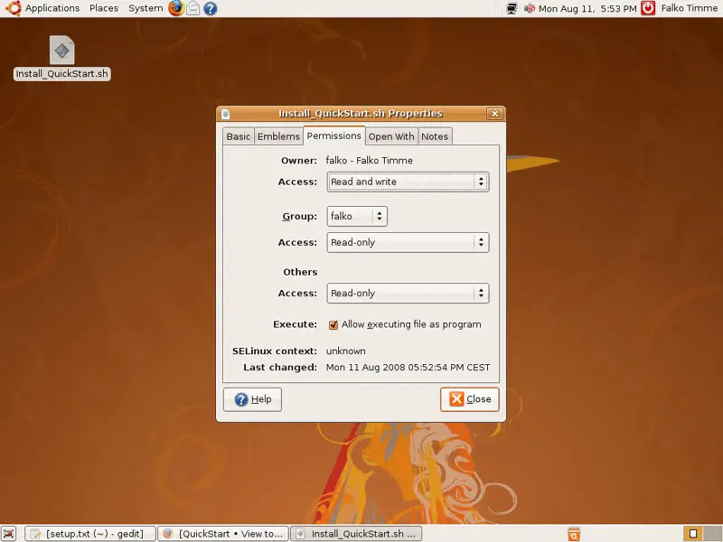Open the Ubuntu logo Applications icon
723x542 pixels.
(x=14, y=8)
